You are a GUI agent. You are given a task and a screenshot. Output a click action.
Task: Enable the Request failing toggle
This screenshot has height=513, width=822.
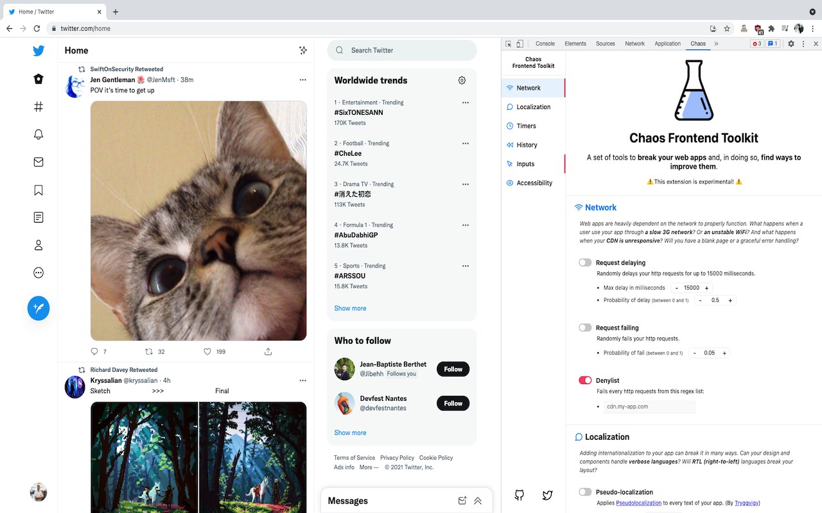tap(585, 327)
